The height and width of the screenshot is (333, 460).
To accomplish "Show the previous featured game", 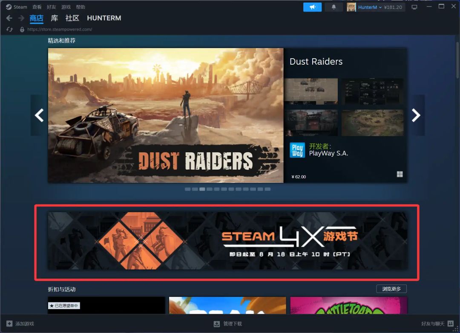I will [39, 115].
